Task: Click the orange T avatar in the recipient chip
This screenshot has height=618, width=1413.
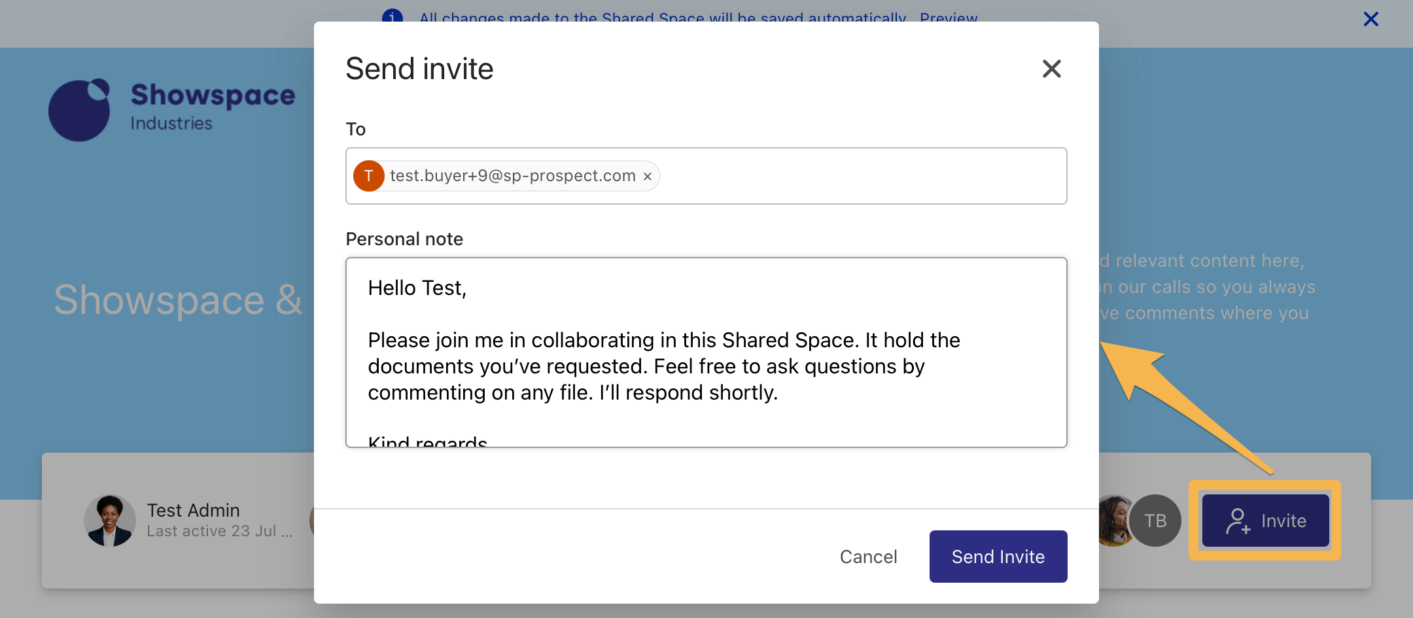Action: click(368, 176)
